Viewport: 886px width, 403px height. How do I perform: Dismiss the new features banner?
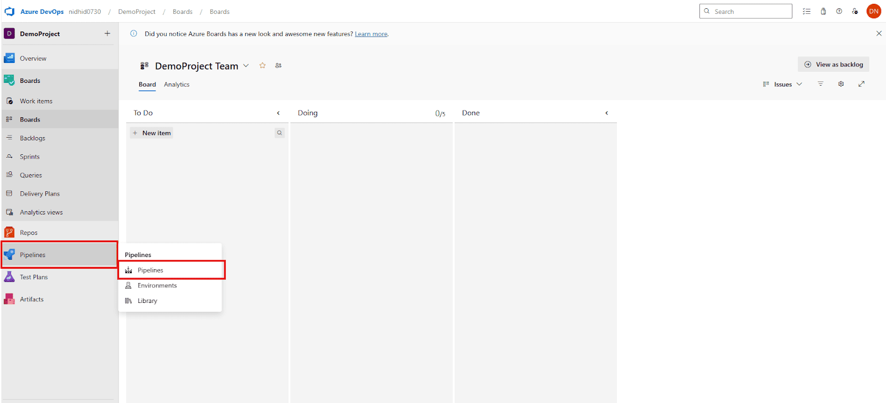coord(879,34)
